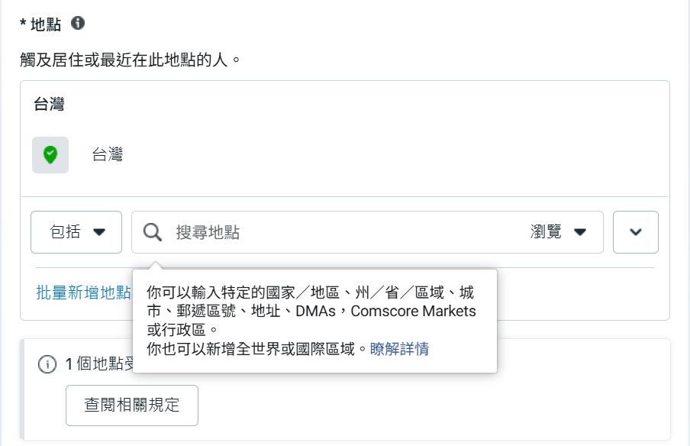
Task: Click the green location pin icon
Action: click(50, 155)
